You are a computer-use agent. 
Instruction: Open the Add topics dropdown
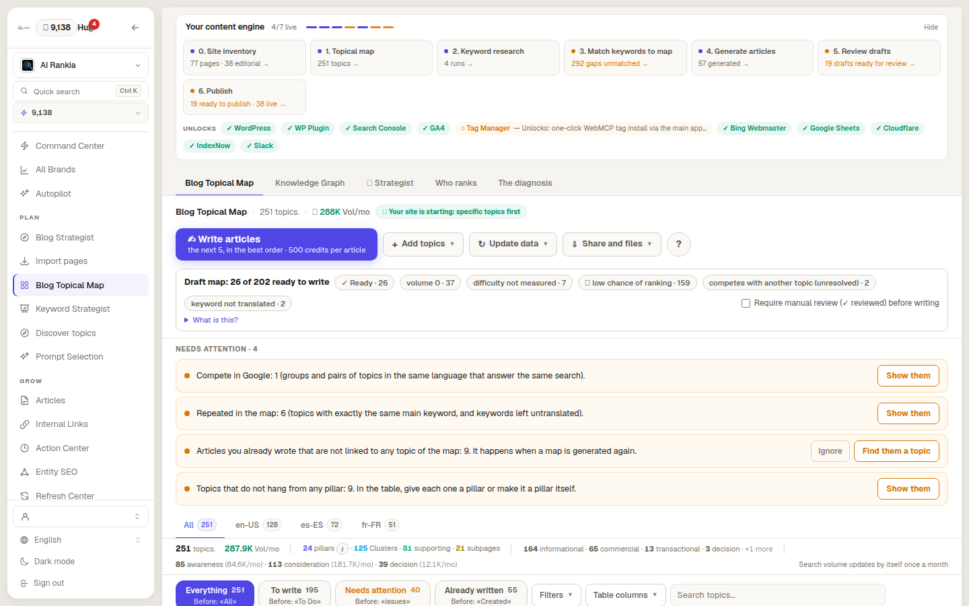pos(423,244)
